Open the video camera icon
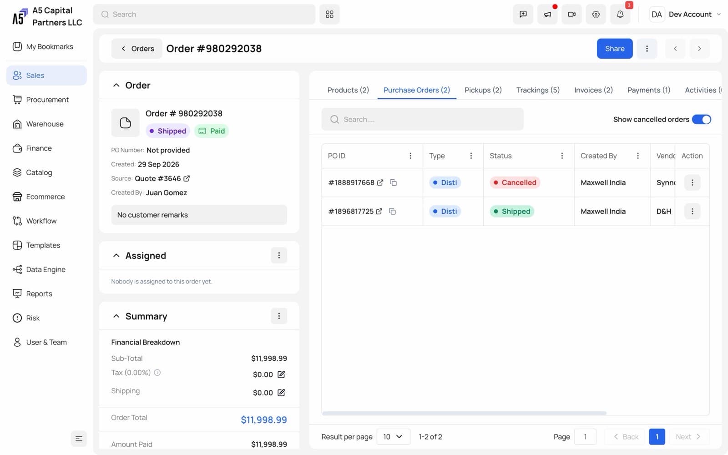Image resolution: width=728 pixels, height=455 pixels. tap(571, 14)
